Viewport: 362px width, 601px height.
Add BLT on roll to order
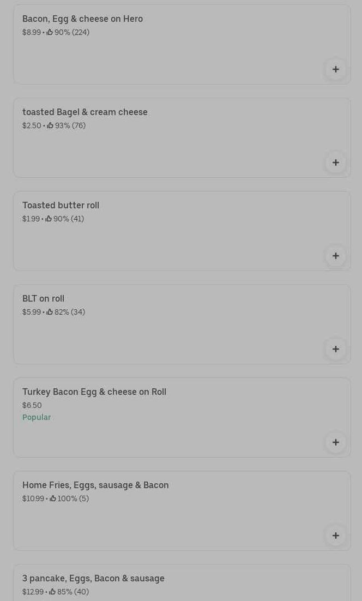point(335,349)
